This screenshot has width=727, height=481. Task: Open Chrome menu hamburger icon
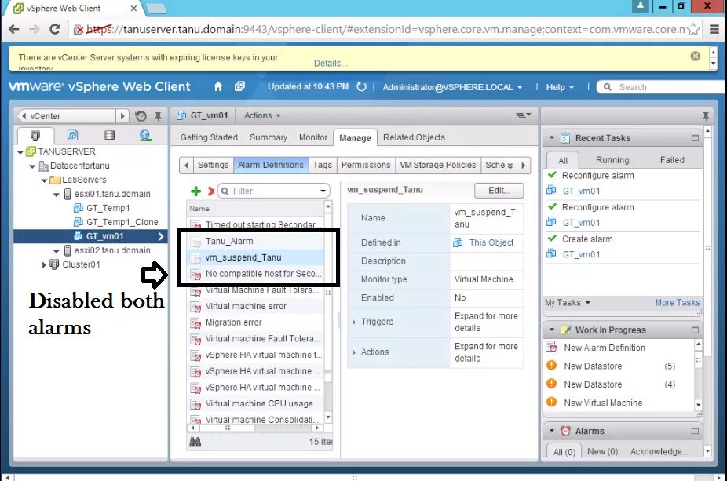pos(714,29)
